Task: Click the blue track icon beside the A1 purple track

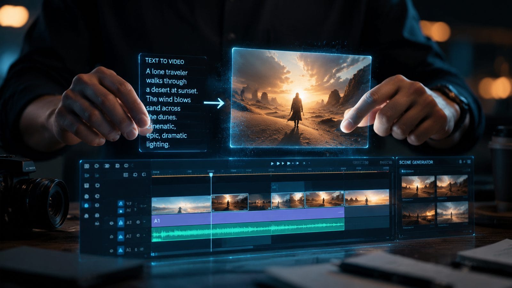Action: coord(121,222)
